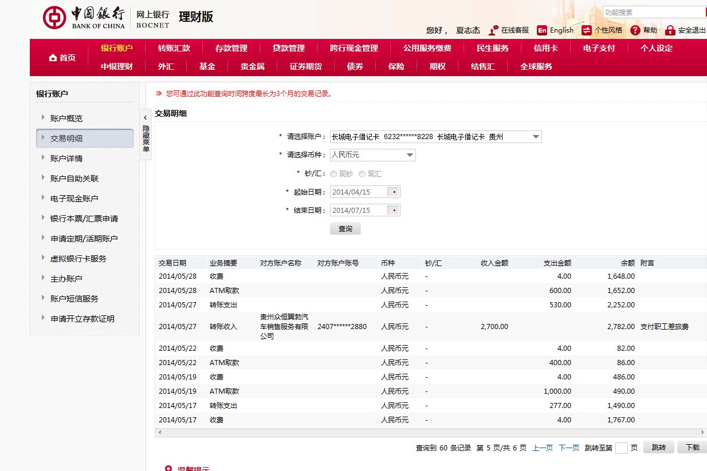707x471 pixels.
Task: Go to 下一页 next page link
Action: pos(568,448)
